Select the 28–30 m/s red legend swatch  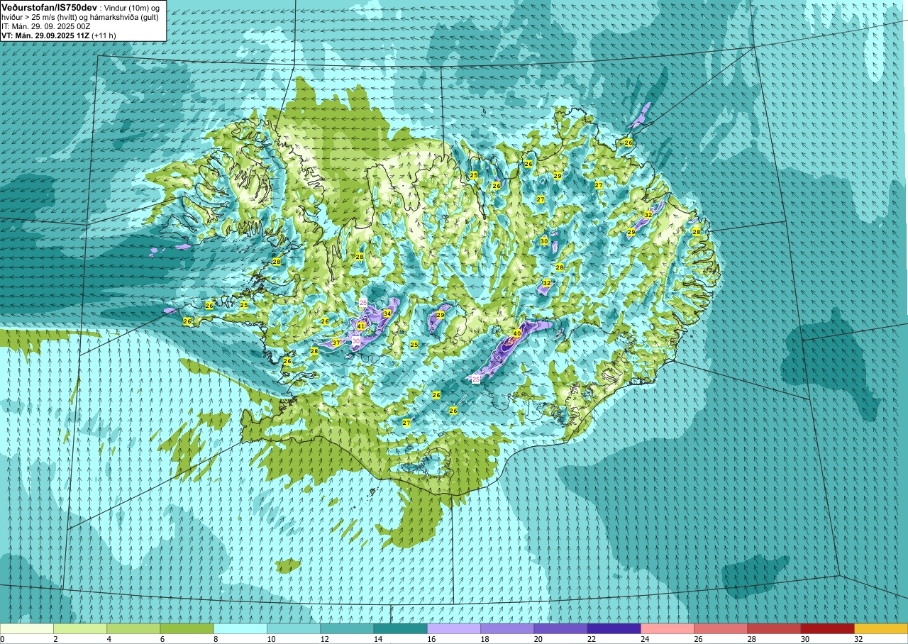(774, 628)
